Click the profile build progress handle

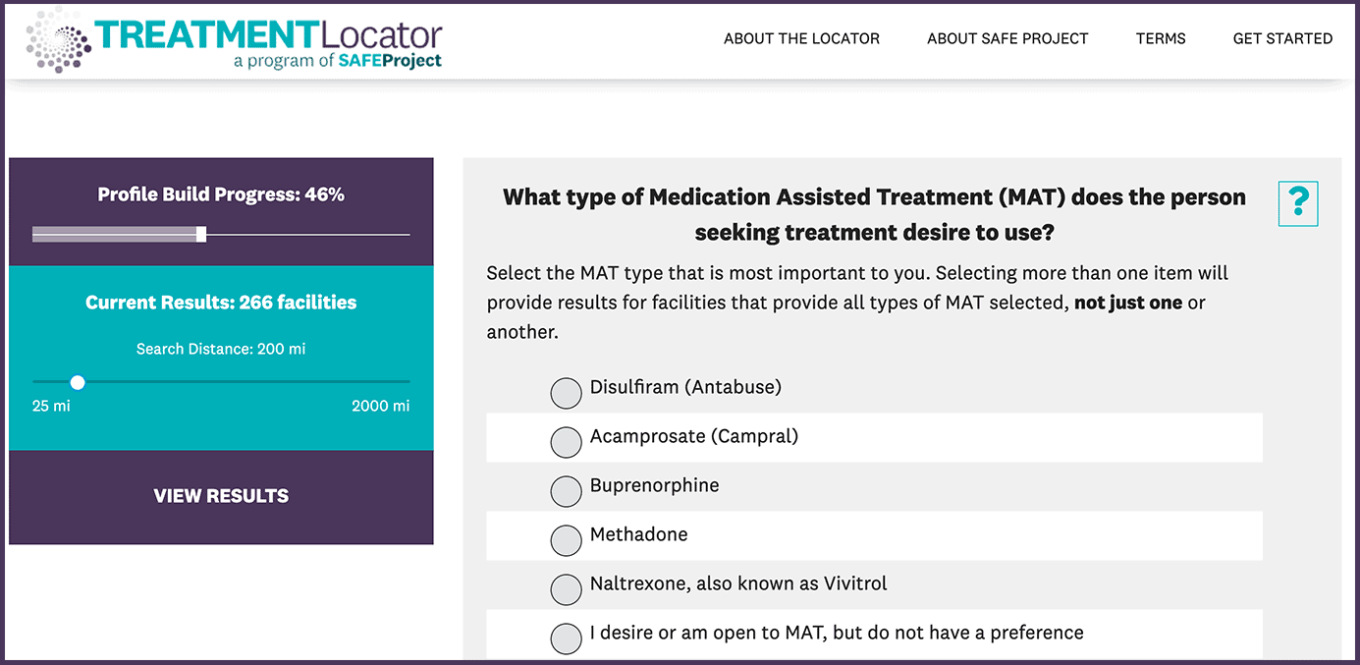point(201,234)
